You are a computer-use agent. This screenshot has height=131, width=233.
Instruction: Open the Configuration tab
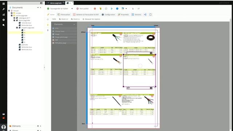(x=108, y=15)
